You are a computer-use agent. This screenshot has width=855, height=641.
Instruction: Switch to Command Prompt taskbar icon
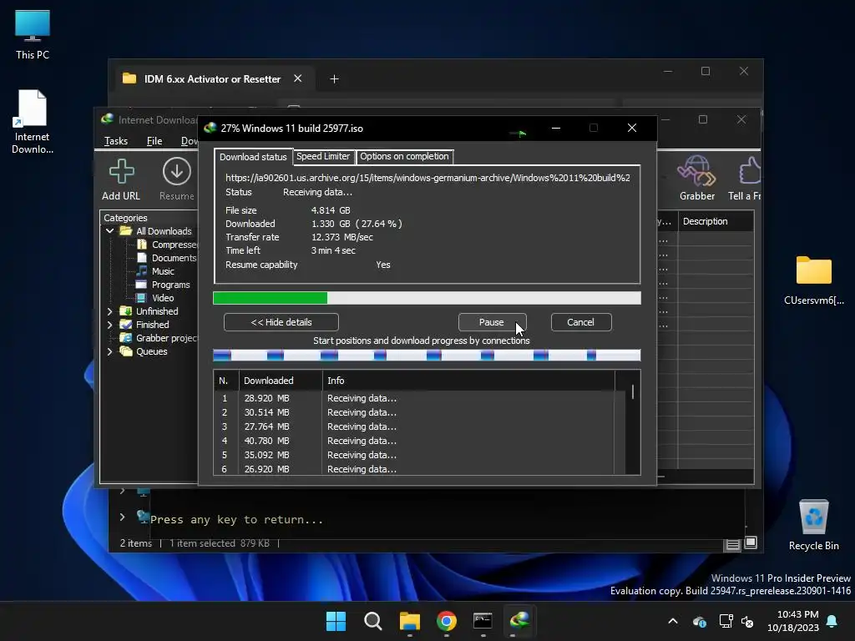tap(483, 621)
